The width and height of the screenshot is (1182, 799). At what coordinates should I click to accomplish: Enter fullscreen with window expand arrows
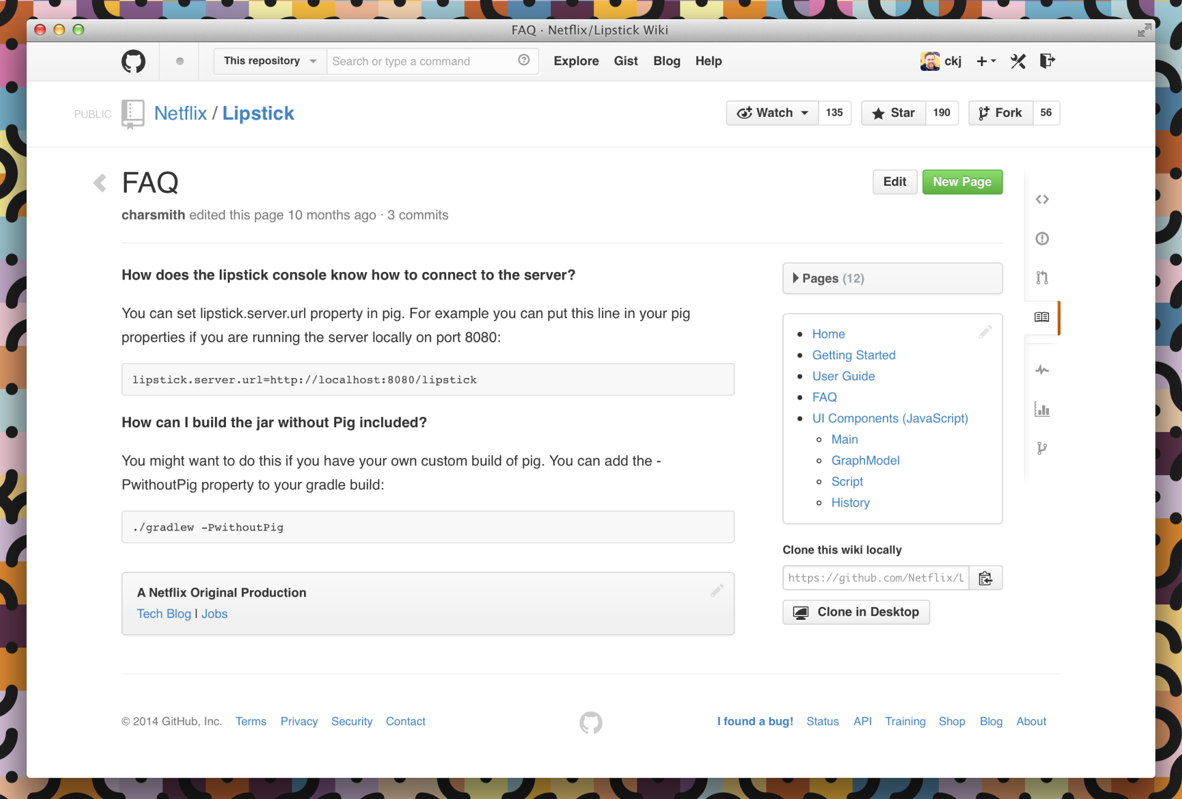point(1144,30)
